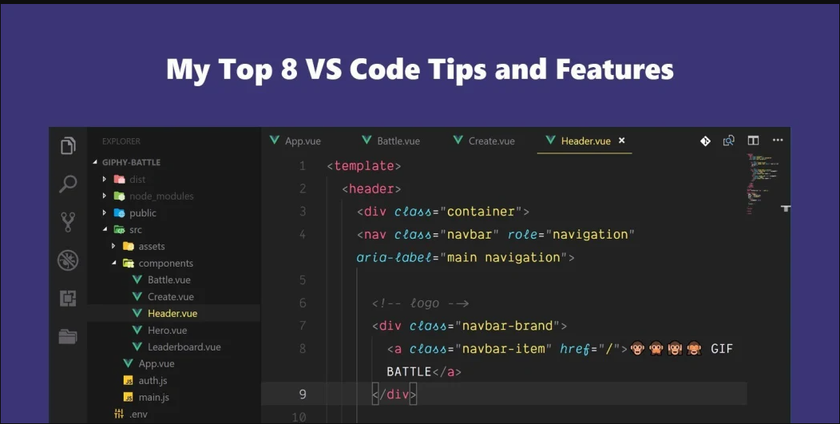Click the settings icon beside .env

point(119,414)
